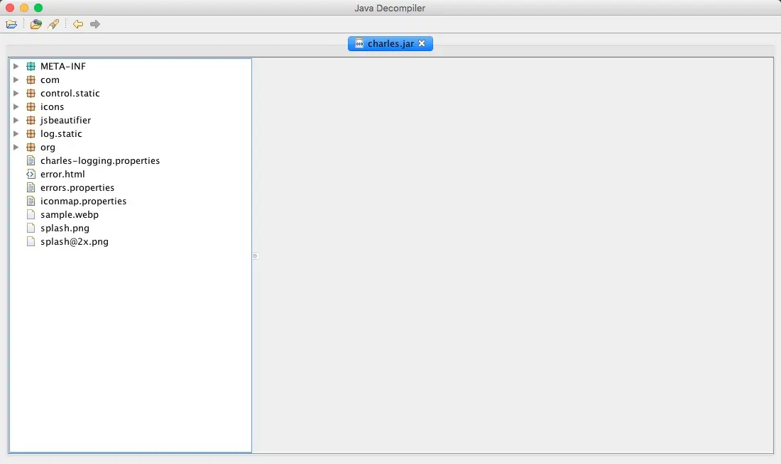
Task: Open splash@2x.png file
Action: [x=75, y=241]
